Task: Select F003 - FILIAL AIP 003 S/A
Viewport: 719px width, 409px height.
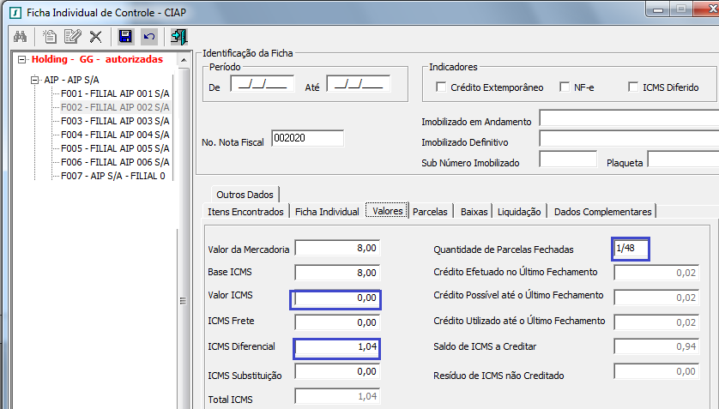Action: (115, 121)
